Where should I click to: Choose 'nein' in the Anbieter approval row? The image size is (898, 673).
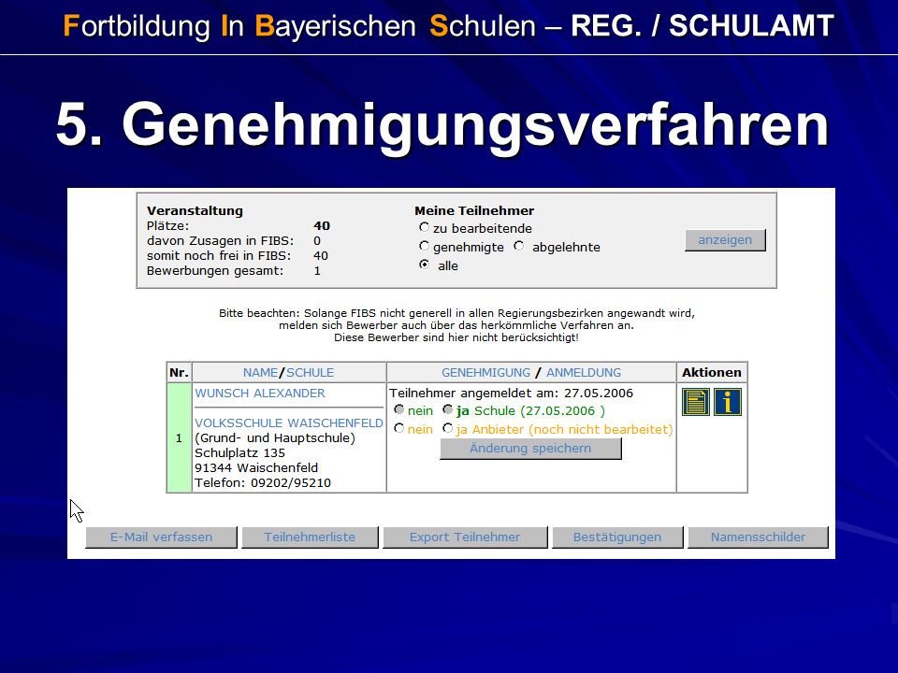point(399,428)
